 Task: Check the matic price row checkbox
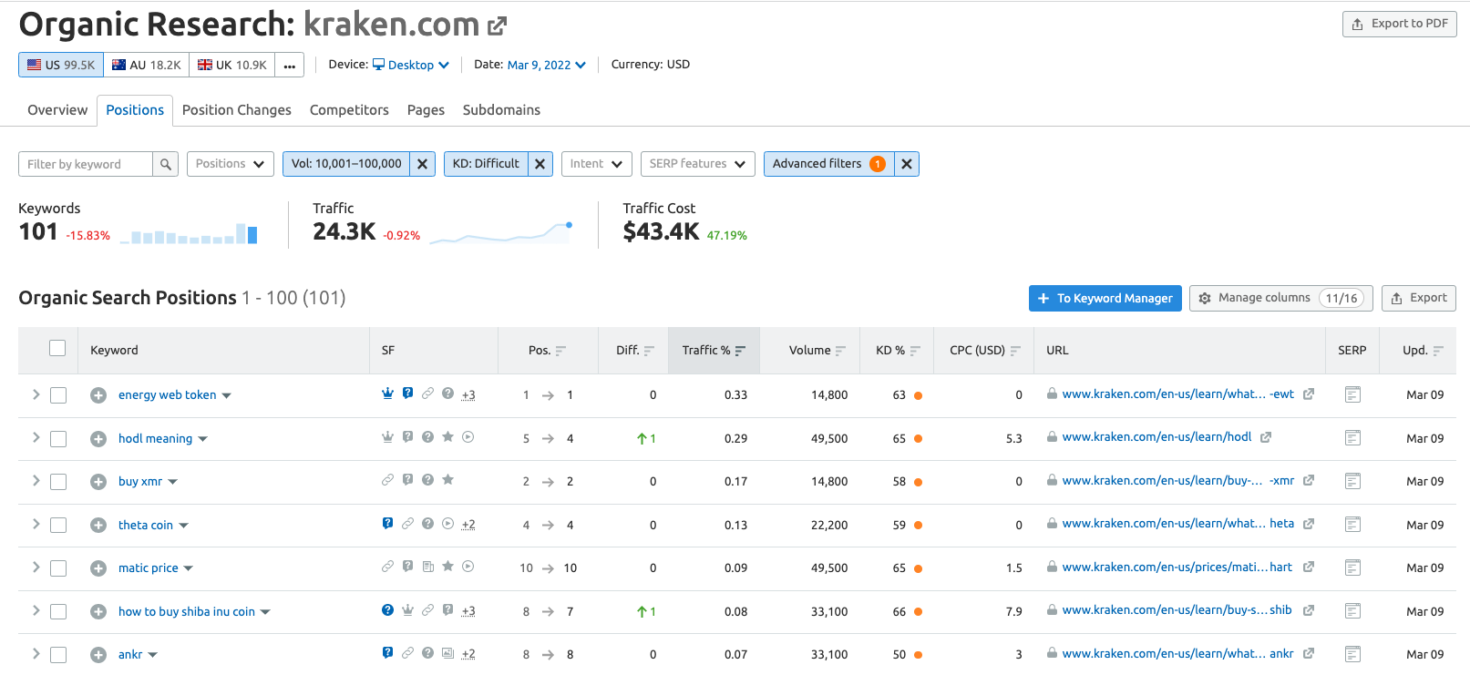click(58, 568)
